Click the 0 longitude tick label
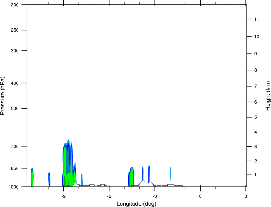Screen dimensions: 271x207 point(200,196)
